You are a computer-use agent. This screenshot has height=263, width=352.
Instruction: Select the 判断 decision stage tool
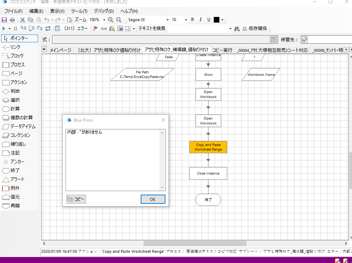(11, 91)
